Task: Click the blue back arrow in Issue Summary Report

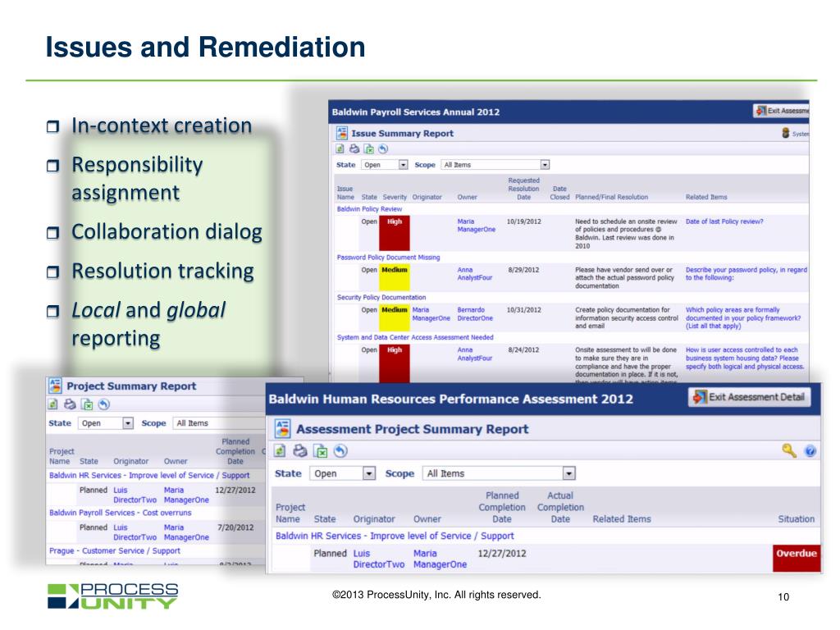Action: click(x=383, y=149)
